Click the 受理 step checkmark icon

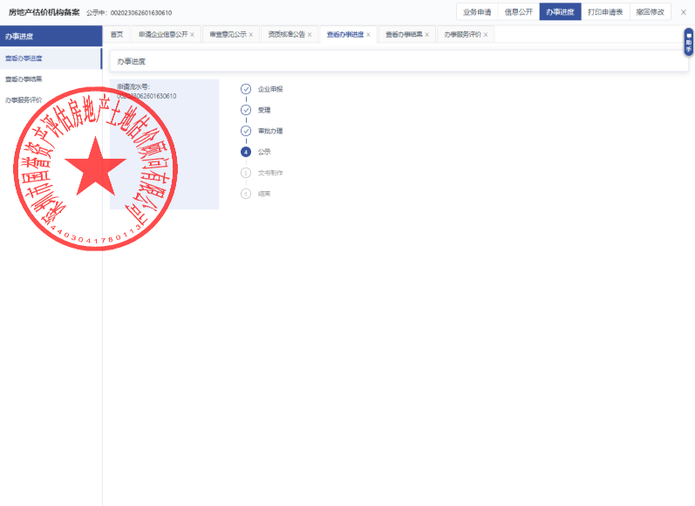tap(246, 110)
